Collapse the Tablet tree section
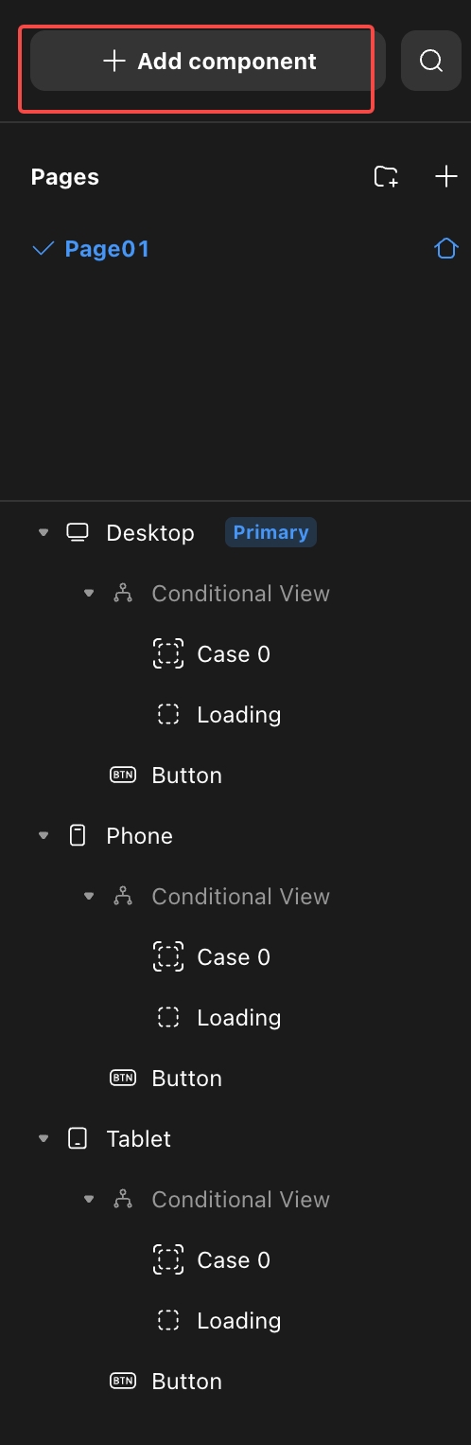Viewport: 471px width, 1445px height. click(x=43, y=1139)
